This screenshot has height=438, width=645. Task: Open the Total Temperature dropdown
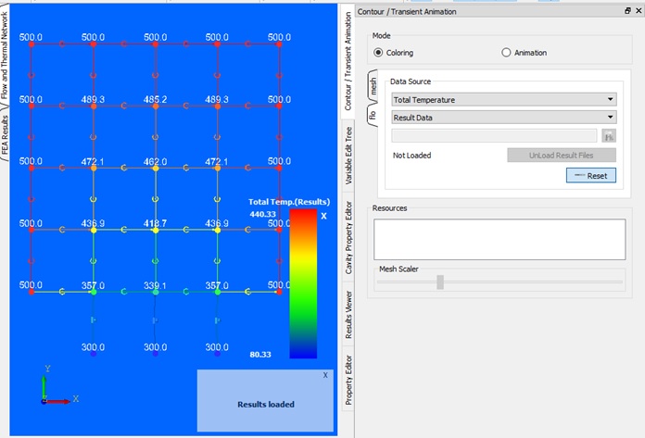pyautogui.click(x=503, y=99)
